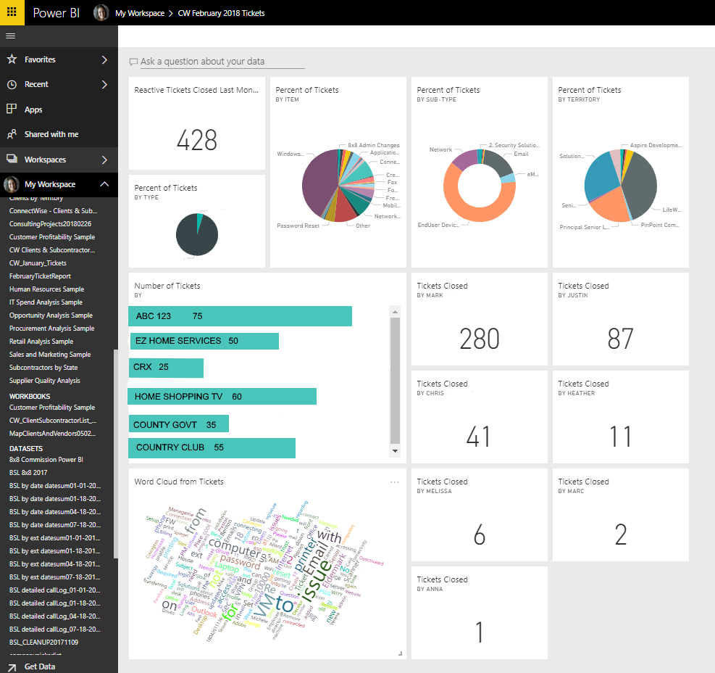This screenshot has width=715, height=673.
Task: Open Human Resources Sample item
Action: 46,289
